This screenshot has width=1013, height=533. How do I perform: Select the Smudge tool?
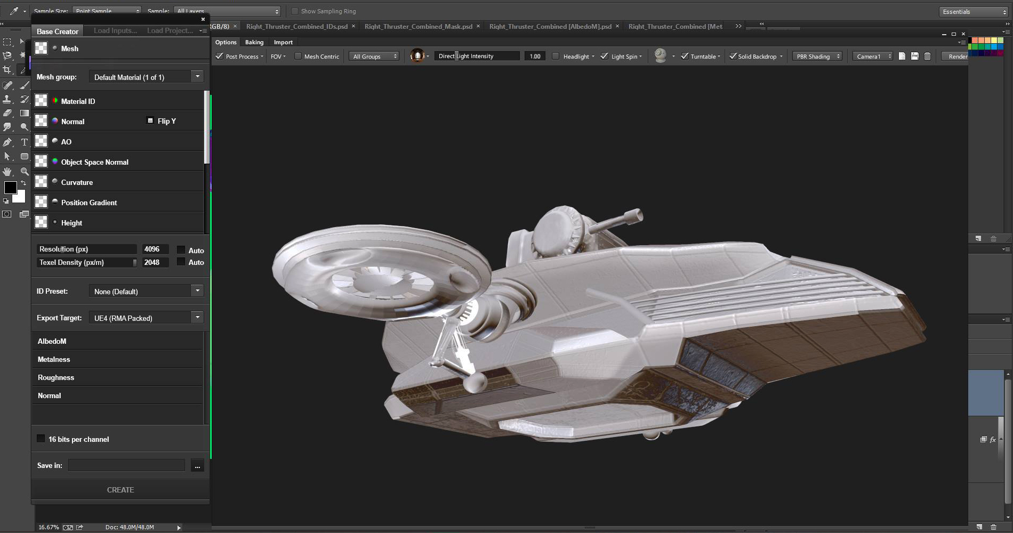7,127
